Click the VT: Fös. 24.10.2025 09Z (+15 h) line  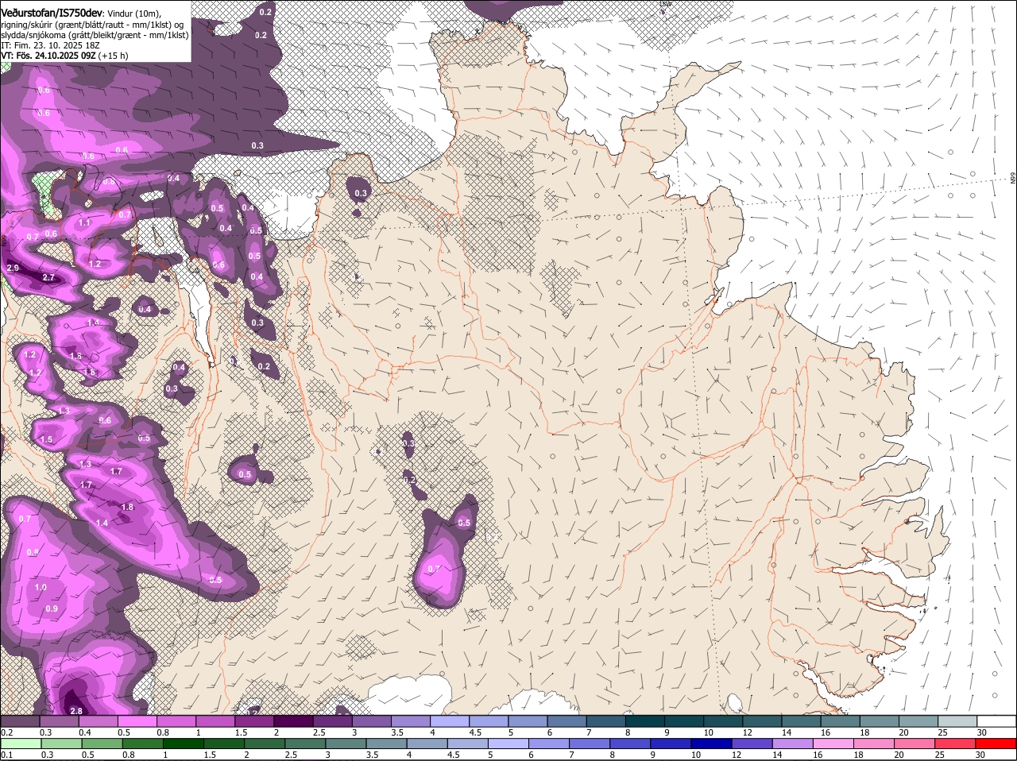point(64,56)
